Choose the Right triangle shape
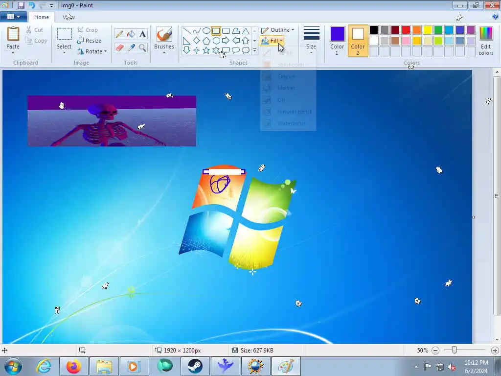The height and width of the screenshot is (376, 501). (x=187, y=41)
